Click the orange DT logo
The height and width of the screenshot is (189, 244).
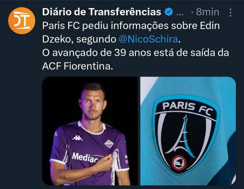coord(22,21)
